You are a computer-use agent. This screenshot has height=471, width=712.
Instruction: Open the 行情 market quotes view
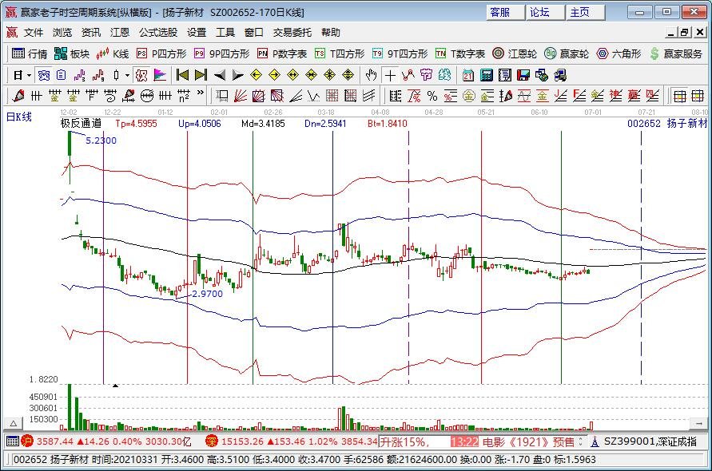point(30,53)
